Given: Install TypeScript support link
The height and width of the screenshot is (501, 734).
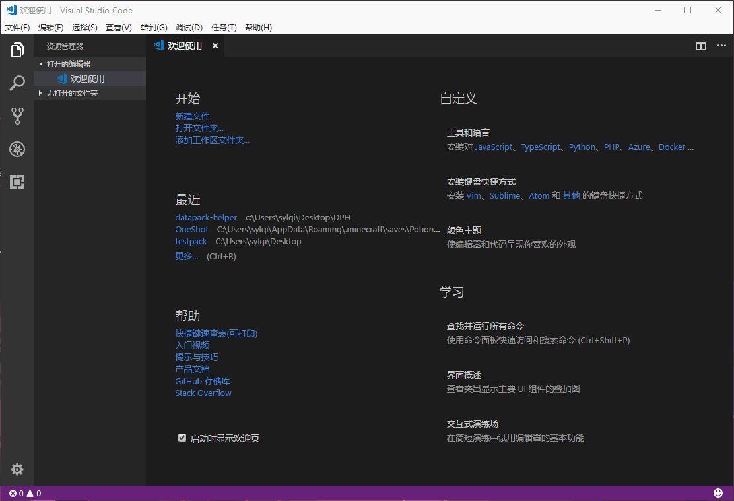Looking at the screenshot, I should coord(541,147).
